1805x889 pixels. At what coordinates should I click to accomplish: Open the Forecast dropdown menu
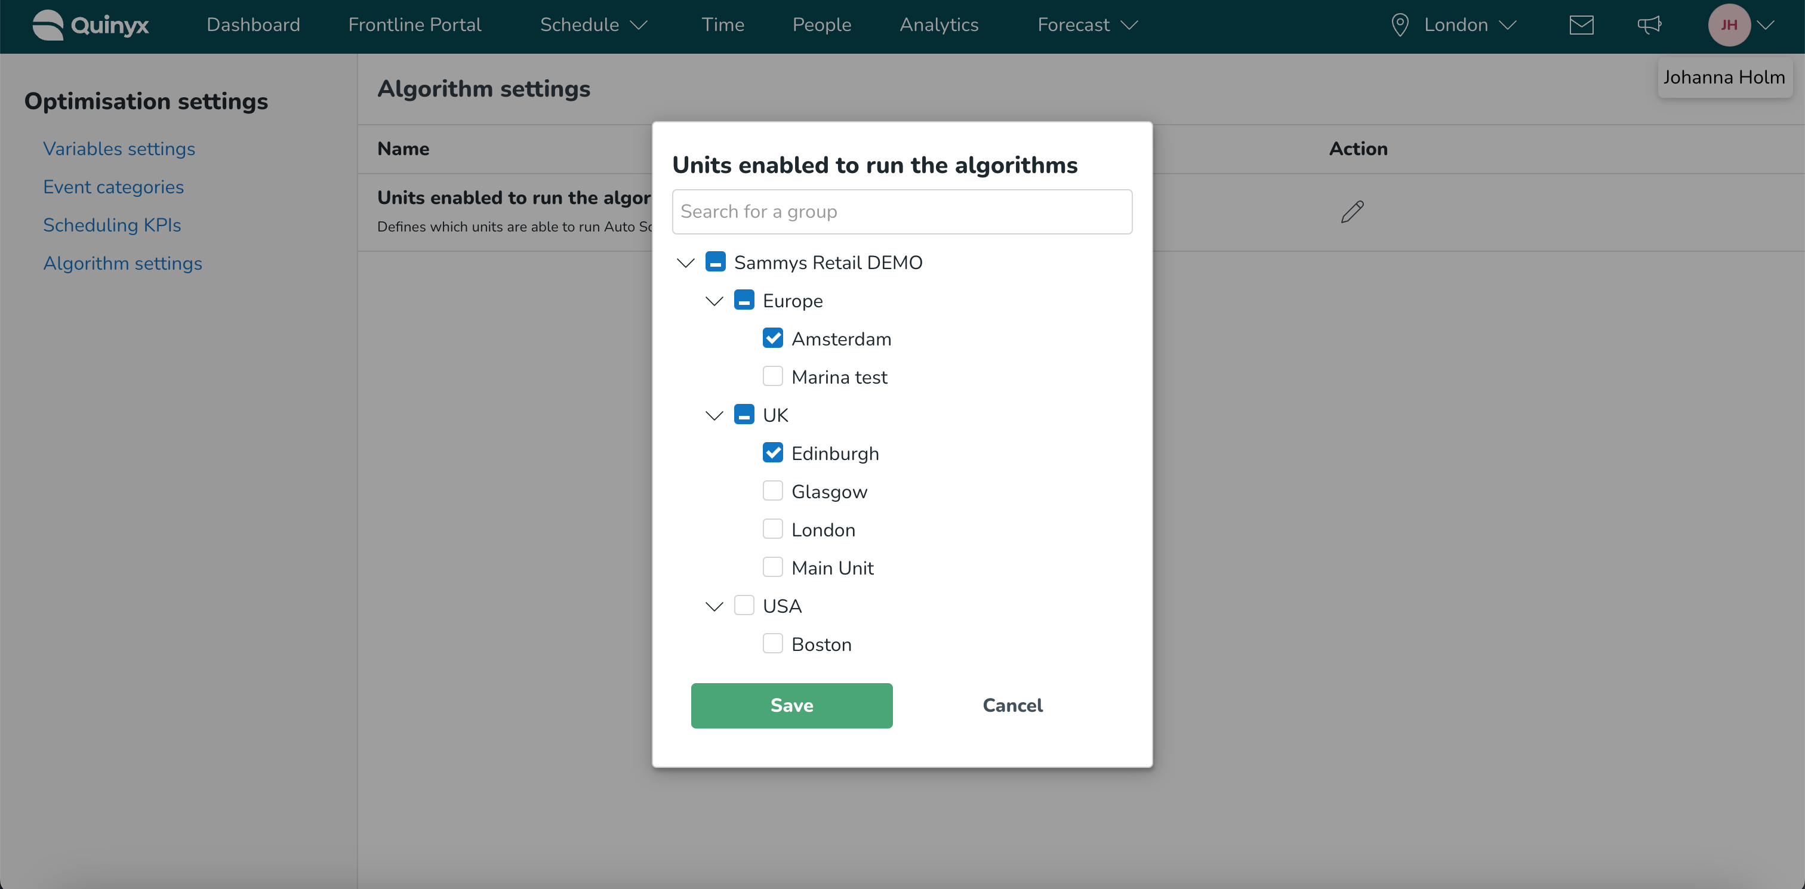[1088, 25]
